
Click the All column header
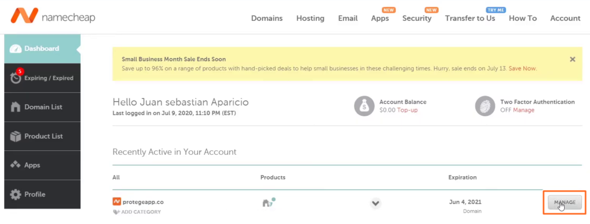point(116,177)
